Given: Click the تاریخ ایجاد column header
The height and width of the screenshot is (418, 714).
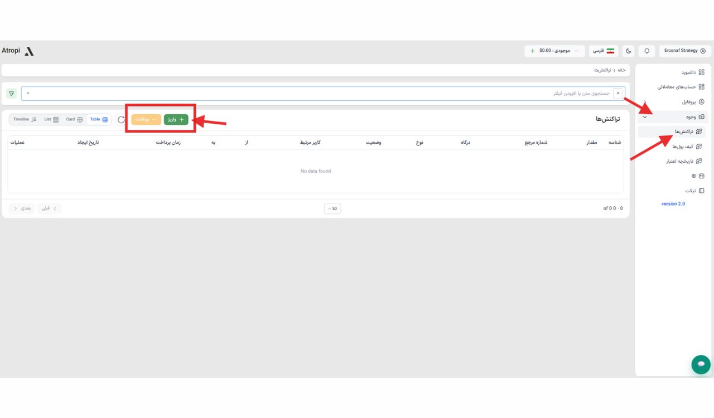Looking at the screenshot, I should click(88, 143).
